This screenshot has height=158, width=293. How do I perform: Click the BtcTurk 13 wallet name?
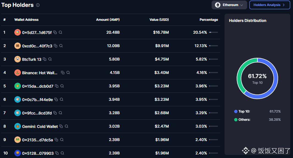point(32,59)
